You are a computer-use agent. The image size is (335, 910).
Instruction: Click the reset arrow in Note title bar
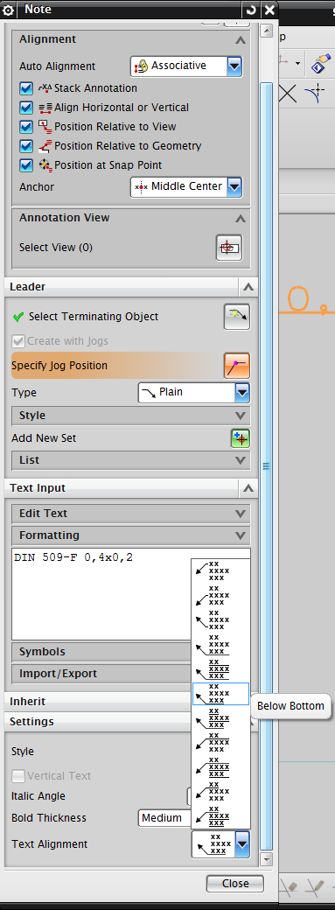point(251,10)
